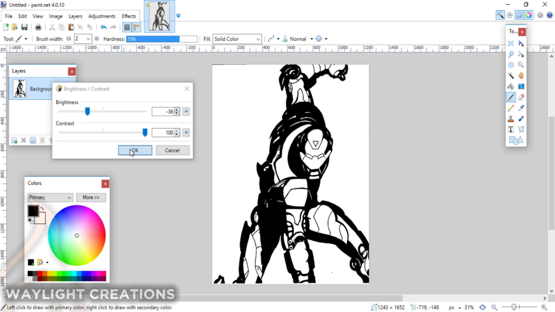Select the Paintbrush tool
The image size is (555, 312).
pyautogui.click(x=511, y=97)
